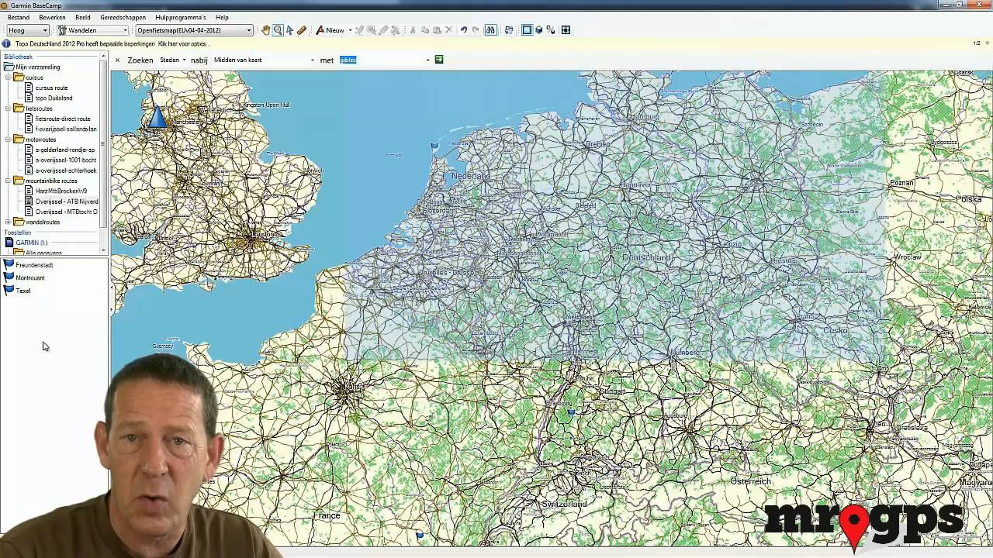Select the cursus route list
Viewport: 993px width, 558px height.
[51, 88]
